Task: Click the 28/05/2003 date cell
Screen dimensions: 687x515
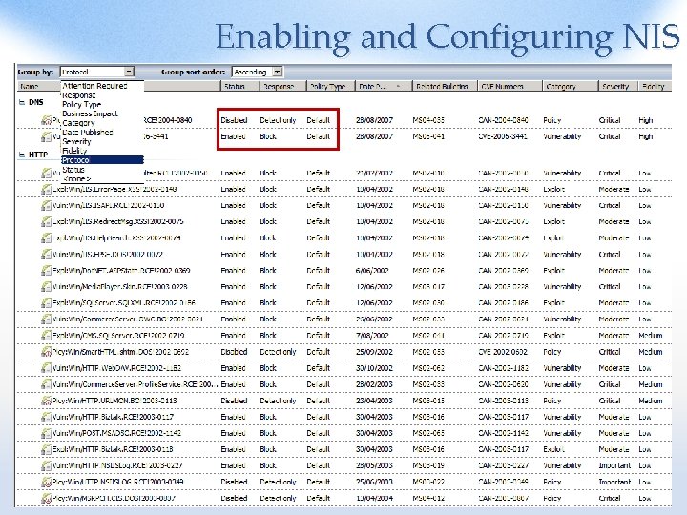Action: point(374,465)
